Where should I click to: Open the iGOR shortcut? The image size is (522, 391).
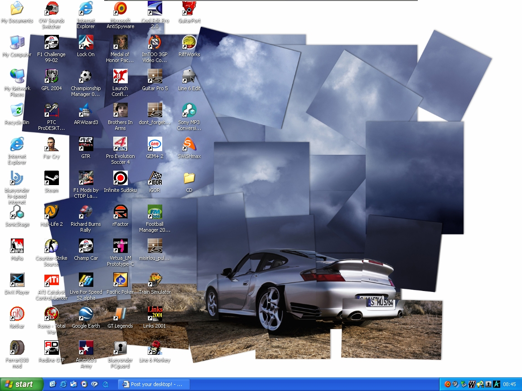[x=155, y=178]
